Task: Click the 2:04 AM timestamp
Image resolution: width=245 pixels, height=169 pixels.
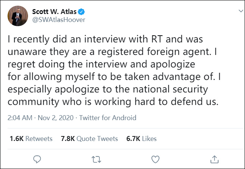Action: [x=20, y=117]
